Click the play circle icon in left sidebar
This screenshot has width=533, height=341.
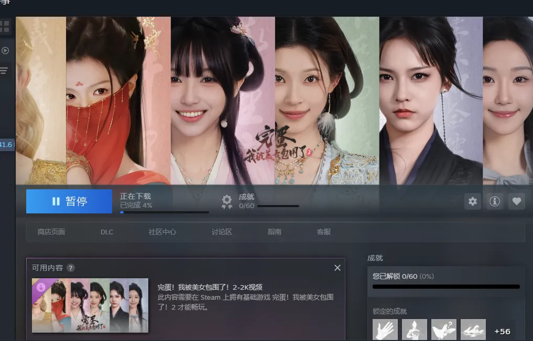(5, 51)
